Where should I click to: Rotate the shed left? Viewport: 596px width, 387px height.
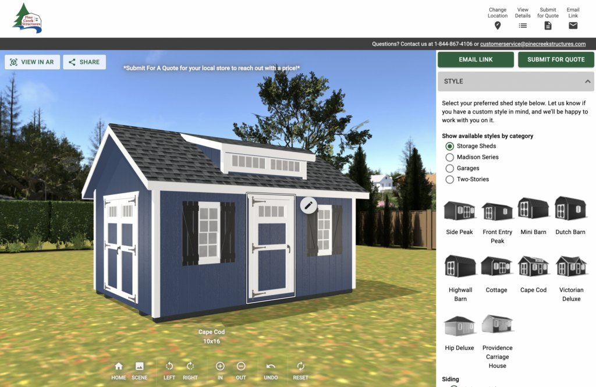point(169,367)
